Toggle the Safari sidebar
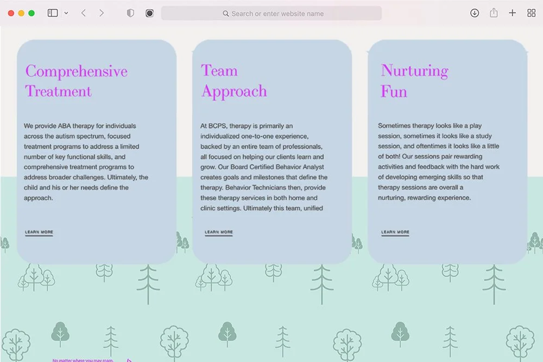 click(52, 12)
